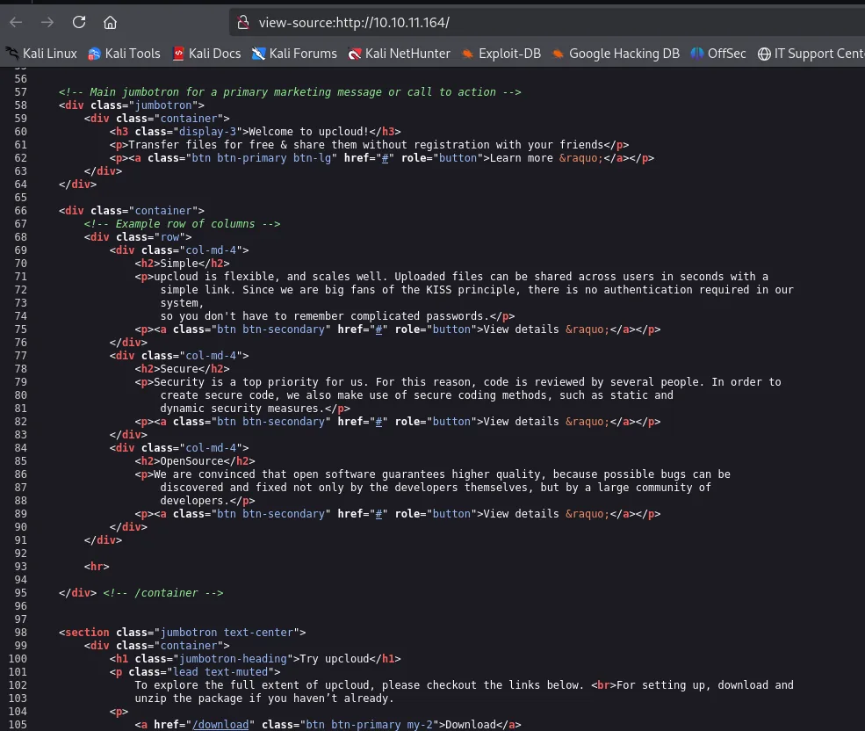Click the line number 100

tap(18, 659)
